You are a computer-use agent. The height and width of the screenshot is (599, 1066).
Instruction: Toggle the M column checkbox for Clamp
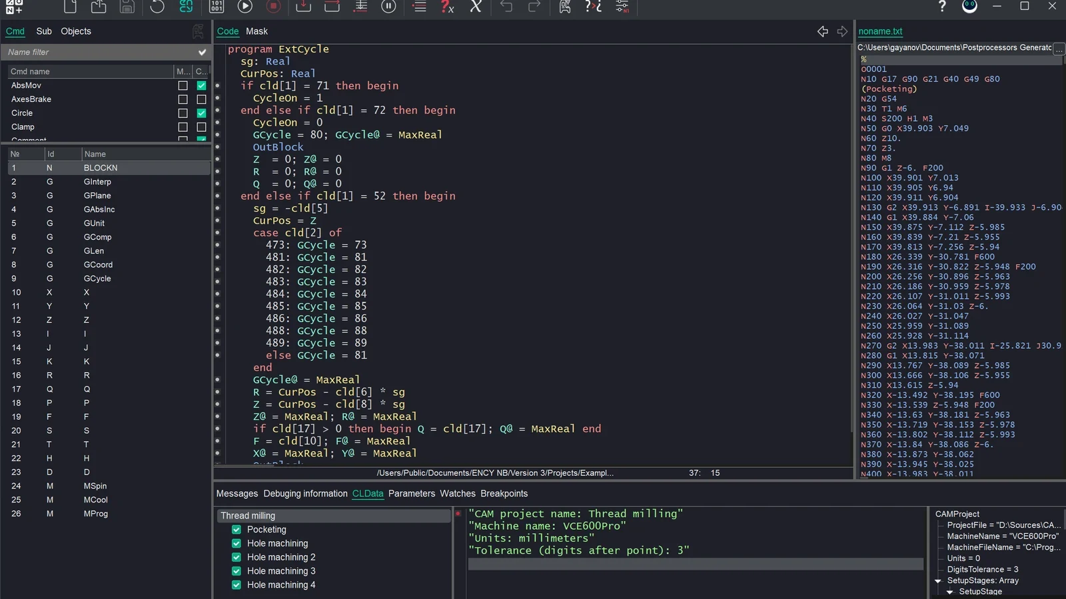coord(183,126)
